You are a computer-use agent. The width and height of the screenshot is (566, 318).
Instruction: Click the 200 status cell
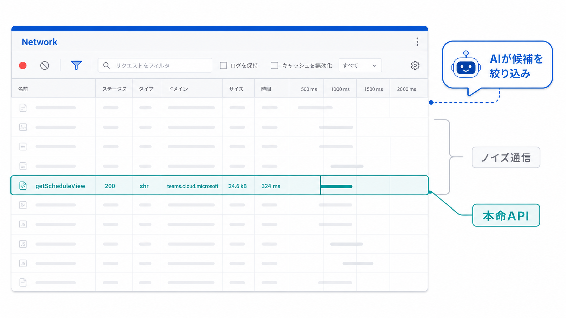(x=110, y=186)
